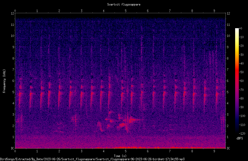Click the "-100" color scale label
This screenshot has height=161, width=248.
242,116
